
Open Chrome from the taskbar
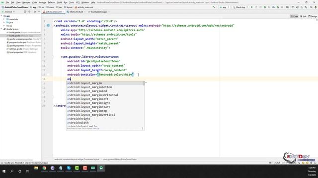tap(44, 168)
